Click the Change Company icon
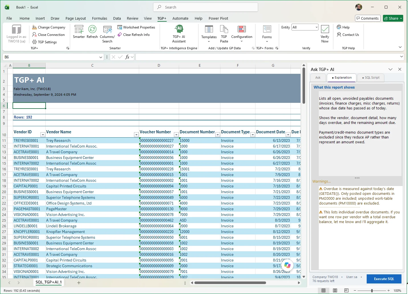 click(x=34, y=27)
